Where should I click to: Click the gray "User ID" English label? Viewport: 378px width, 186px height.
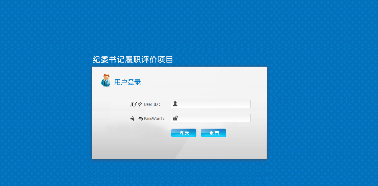151,104
